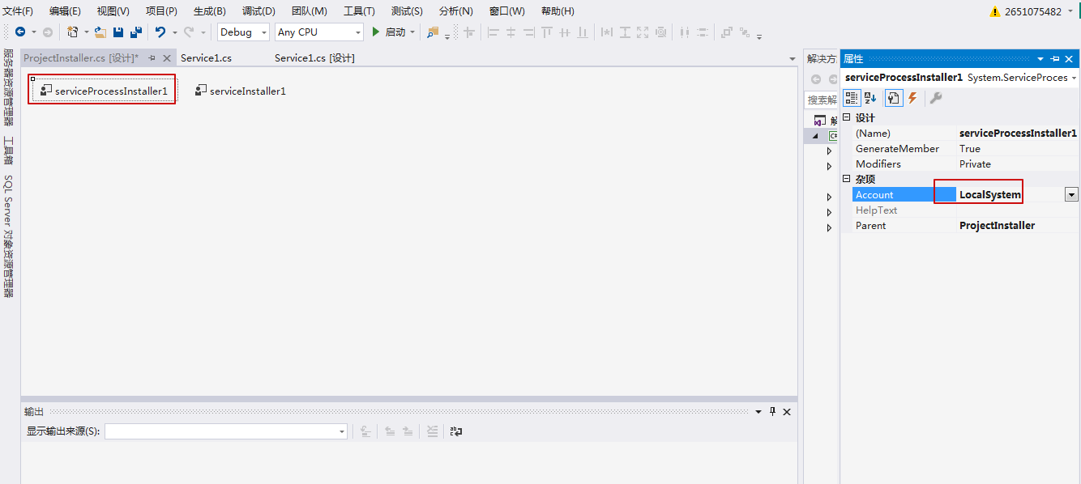Open the Debug configuration dropdown
This screenshot has height=484, width=1081.
pyautogui.click(x=263, y=32)
